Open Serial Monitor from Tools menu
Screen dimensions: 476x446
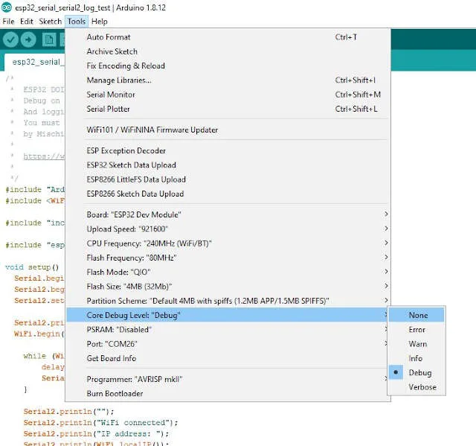[x=111, y=95]
